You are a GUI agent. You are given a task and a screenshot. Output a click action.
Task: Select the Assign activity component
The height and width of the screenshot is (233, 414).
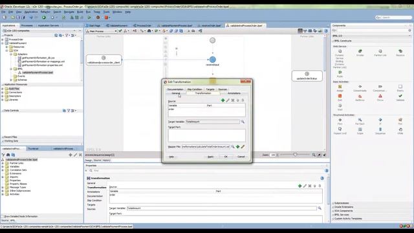pyautogui.click(x=340, y=88)
